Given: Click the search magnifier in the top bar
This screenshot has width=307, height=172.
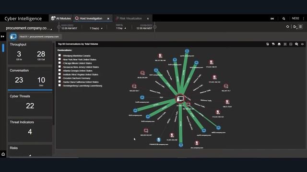Looking at the screenshot, I should coord(283,19).
